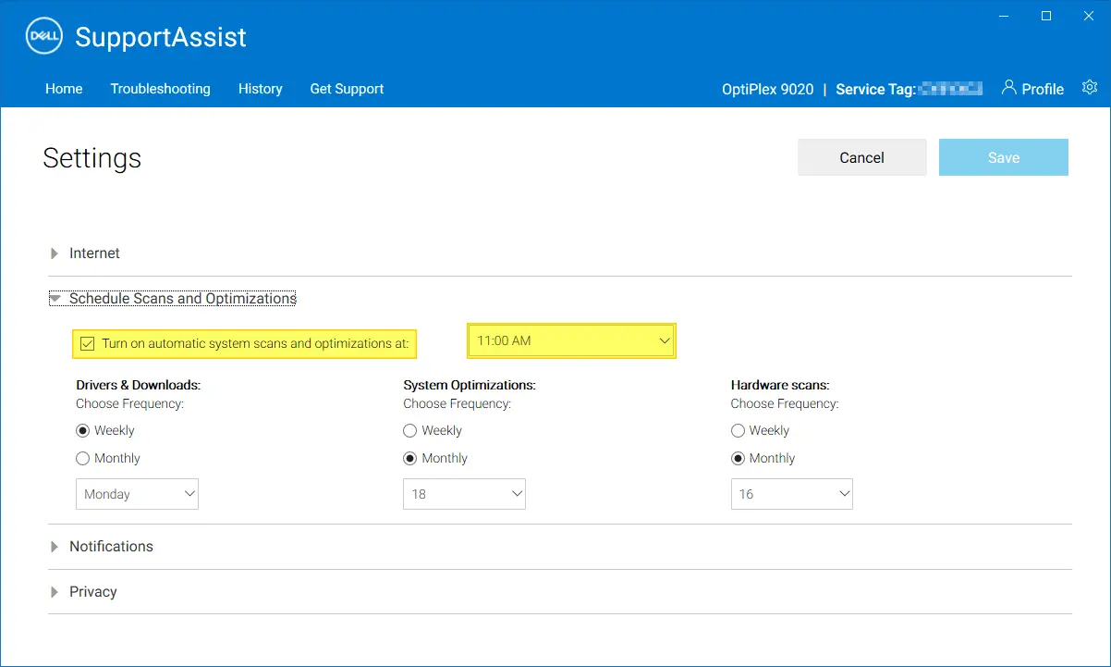
Task: Open the Hardware scans day 16 dropdown
Action: pyautogui.click(x=791, y=494)
